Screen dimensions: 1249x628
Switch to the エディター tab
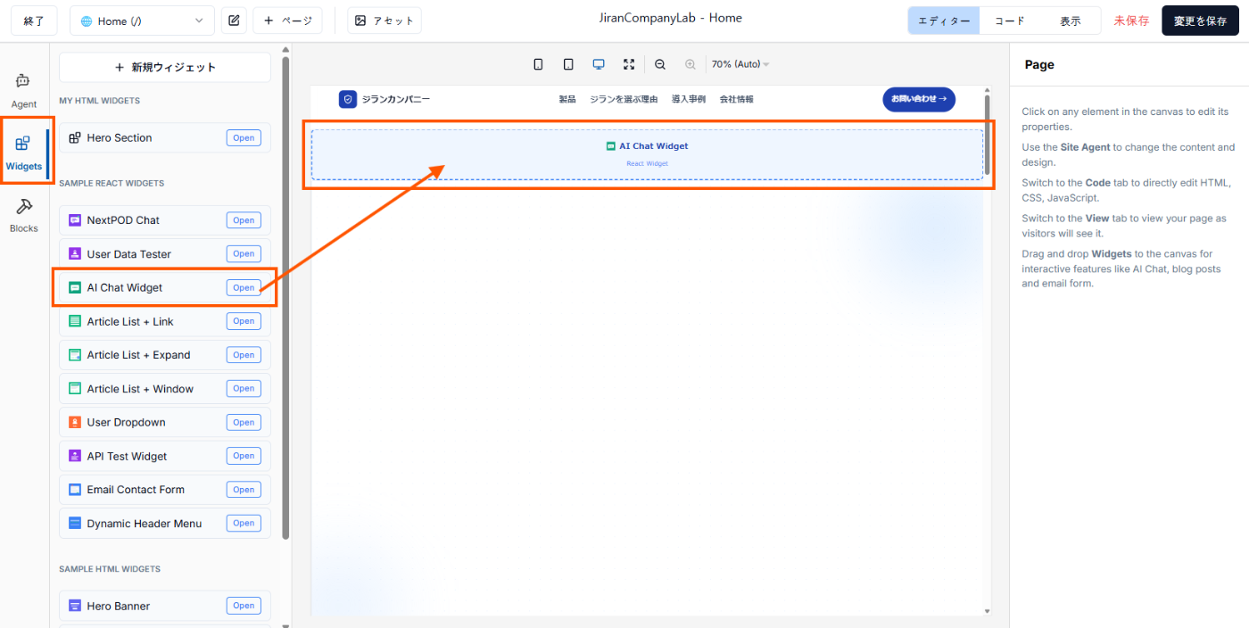tap(944, 21)
